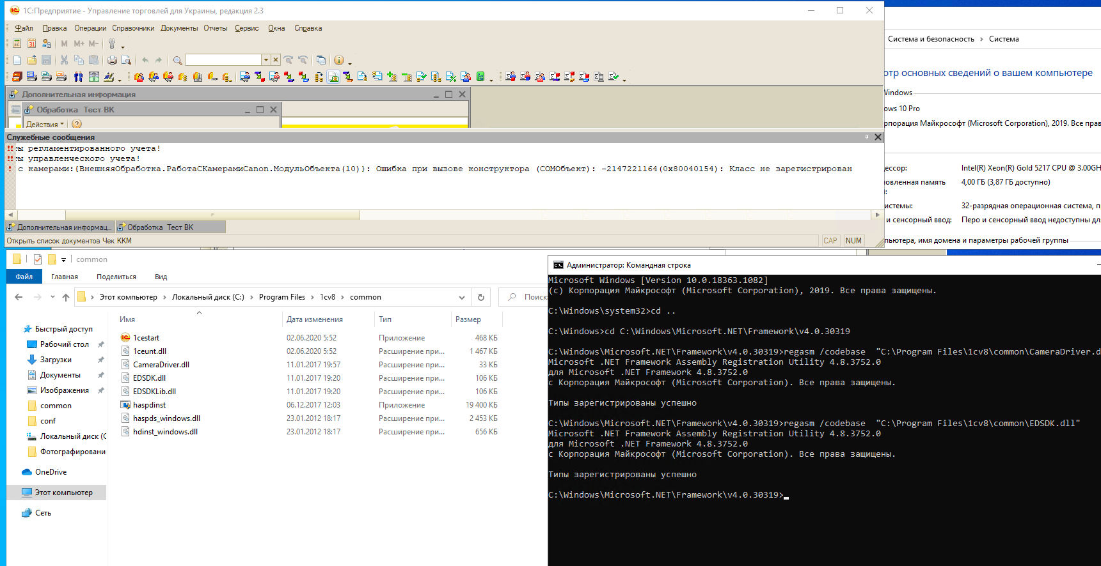Click the save floppy disk icon

tap(46, 60)
